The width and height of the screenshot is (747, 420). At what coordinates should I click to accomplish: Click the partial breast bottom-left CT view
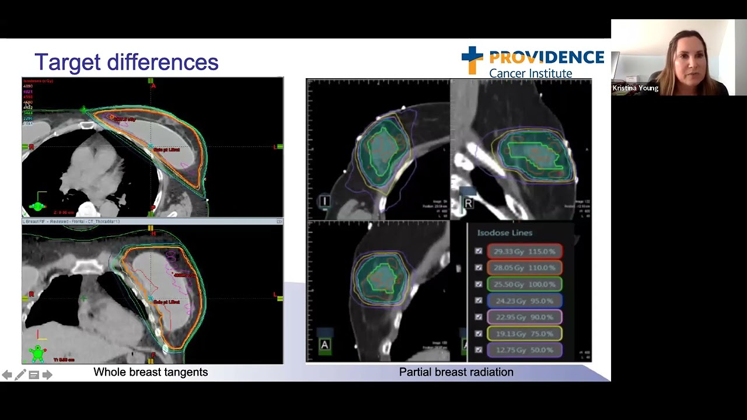pos(378,292)
